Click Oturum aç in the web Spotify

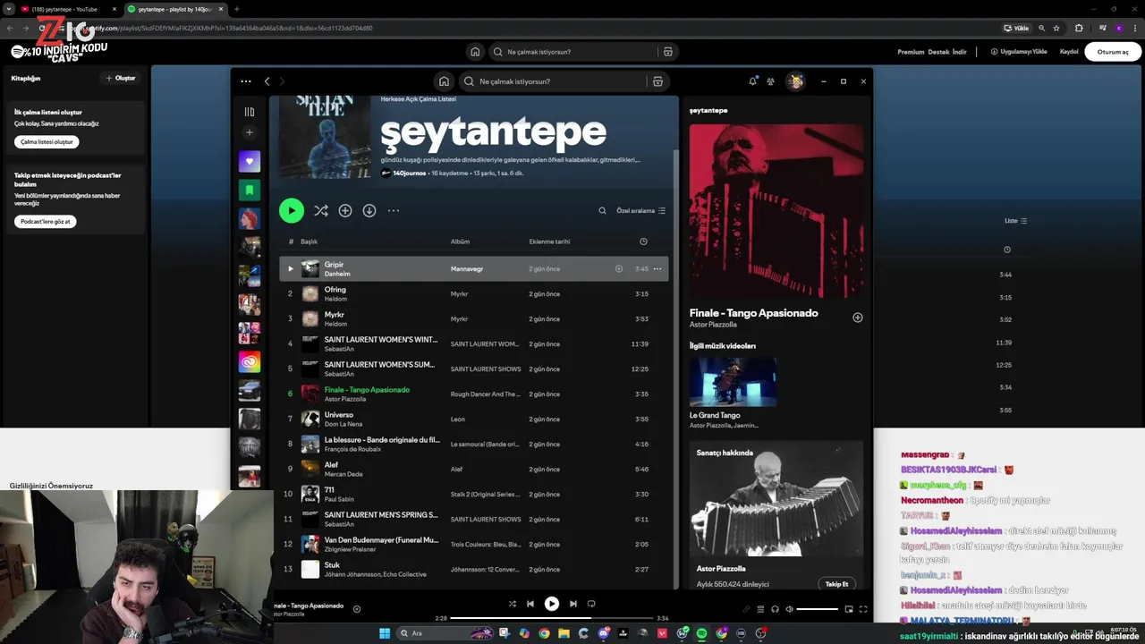coord(1113,52)
